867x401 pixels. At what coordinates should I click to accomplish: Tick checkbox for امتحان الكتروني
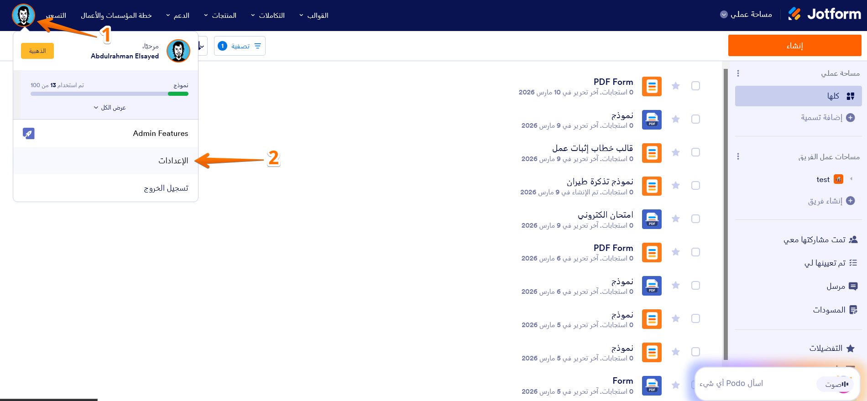(695, 219)
